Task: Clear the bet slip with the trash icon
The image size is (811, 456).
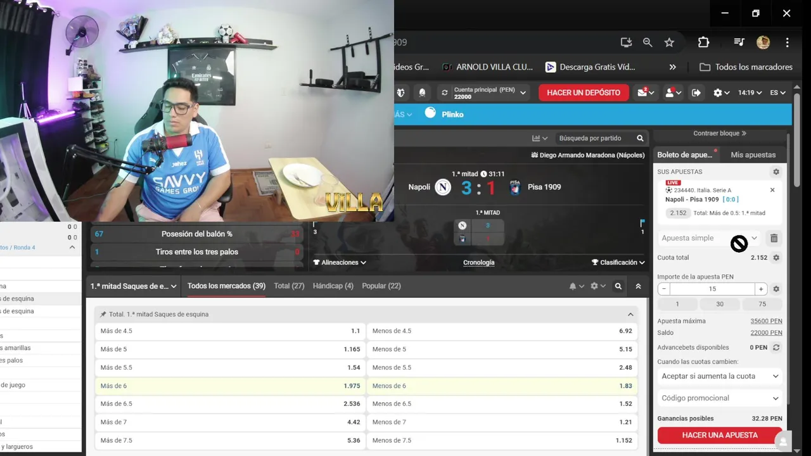Action: tap(774, 238)
